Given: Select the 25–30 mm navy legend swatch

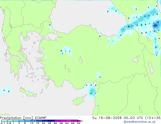Looking at the screenshot, I should (x=51, y=121).
